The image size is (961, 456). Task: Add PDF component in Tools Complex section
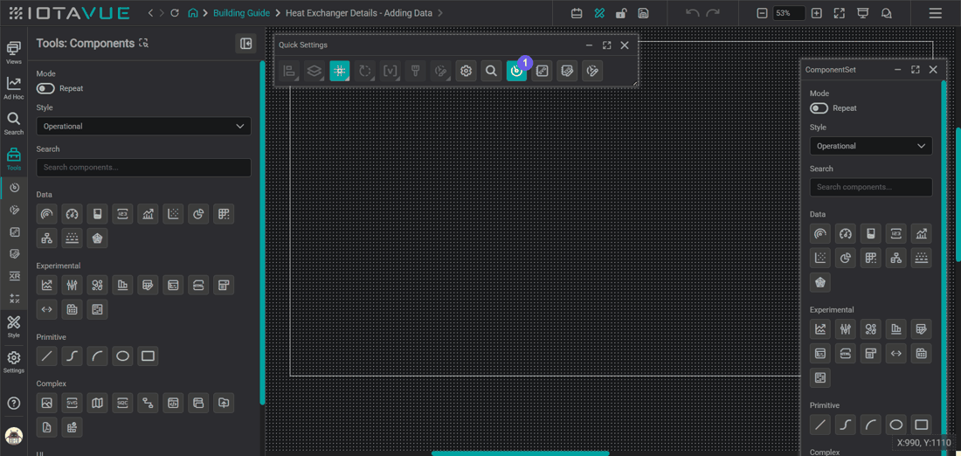click(46, 426)
